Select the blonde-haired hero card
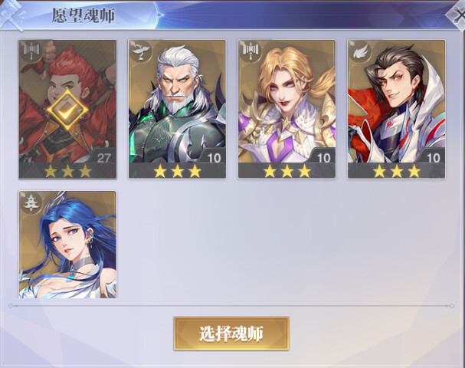Screen dimensions: 465x368 [x=287, y=109]
